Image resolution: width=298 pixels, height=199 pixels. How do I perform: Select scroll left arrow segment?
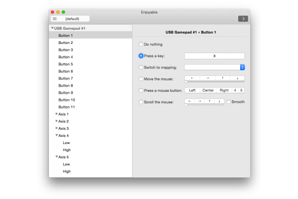coord(189,101)
